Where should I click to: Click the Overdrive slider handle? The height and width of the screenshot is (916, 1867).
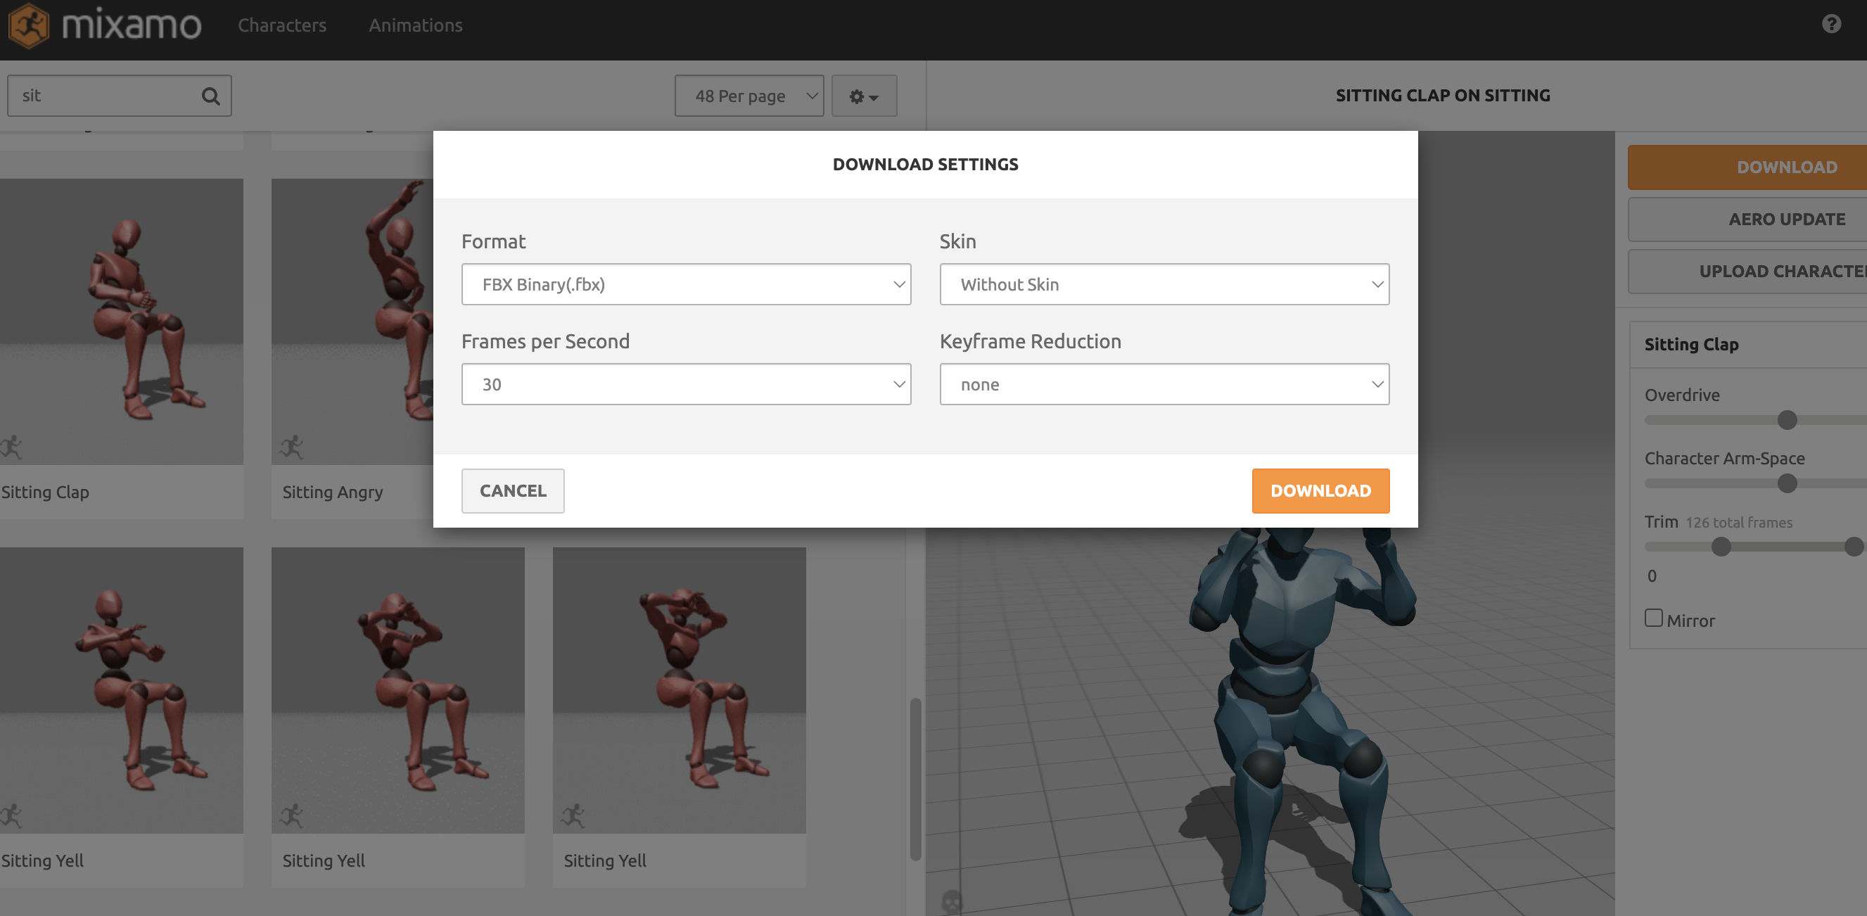(x=1787, y=419)
